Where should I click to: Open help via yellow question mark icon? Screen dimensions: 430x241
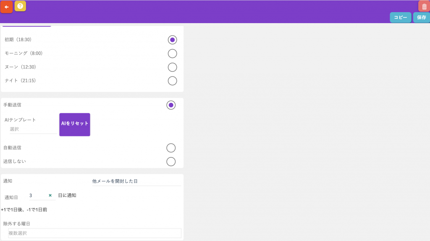click(x=20, y=6)
